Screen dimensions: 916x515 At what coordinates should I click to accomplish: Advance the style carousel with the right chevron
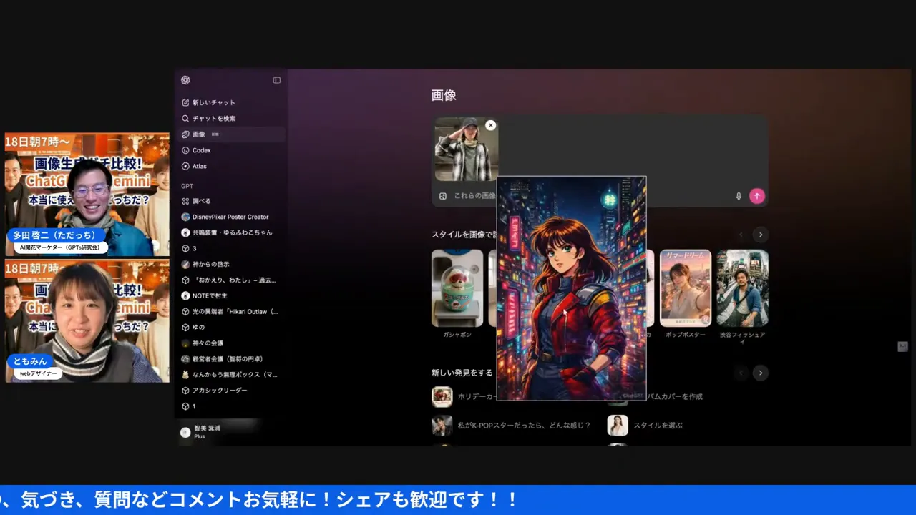pos(761,234)
